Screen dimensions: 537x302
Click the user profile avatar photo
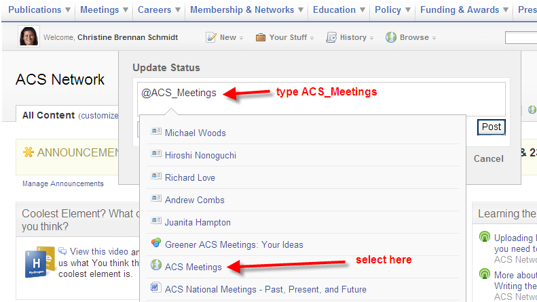coord(29,37)
